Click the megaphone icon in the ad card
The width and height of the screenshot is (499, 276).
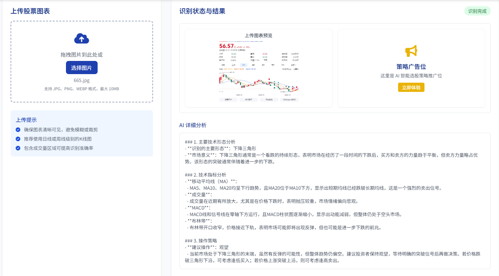click(411, 51)
